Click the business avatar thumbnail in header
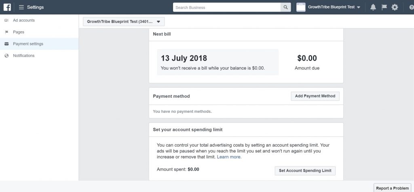414x192 pixels. coord(301,7)
